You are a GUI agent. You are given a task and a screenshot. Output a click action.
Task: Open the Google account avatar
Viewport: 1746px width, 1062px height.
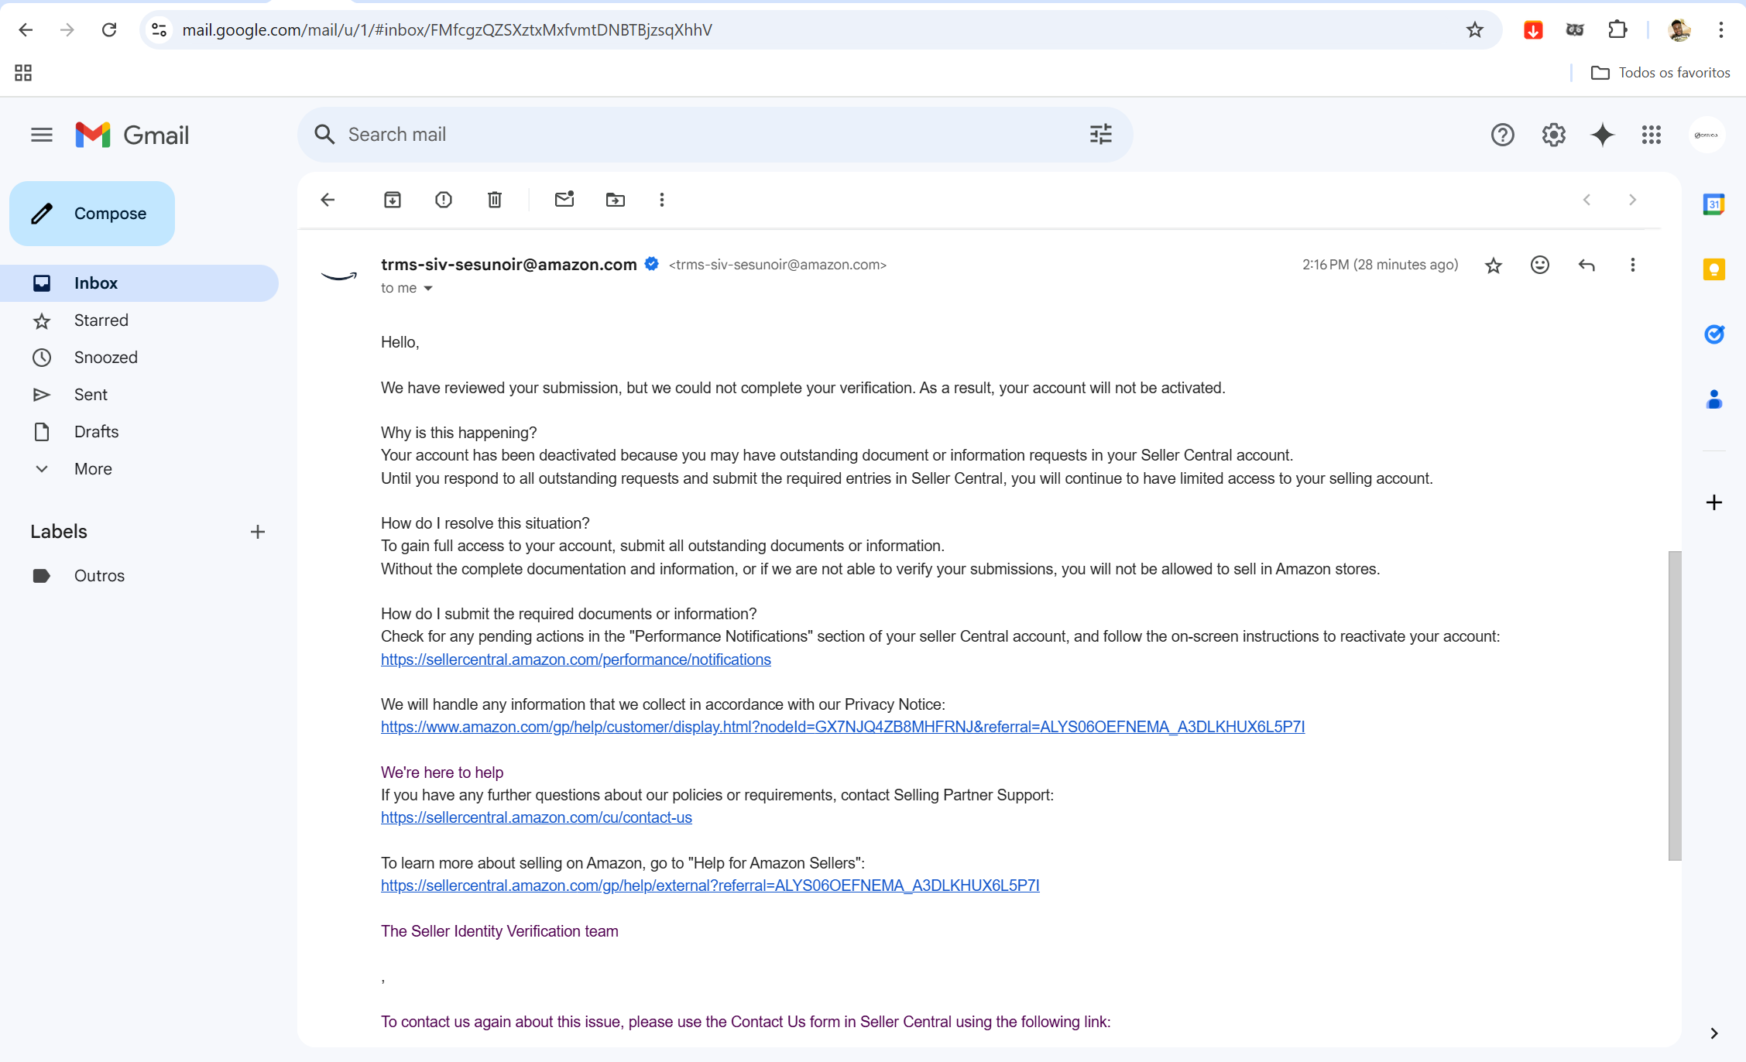(x=1707, y=135)
